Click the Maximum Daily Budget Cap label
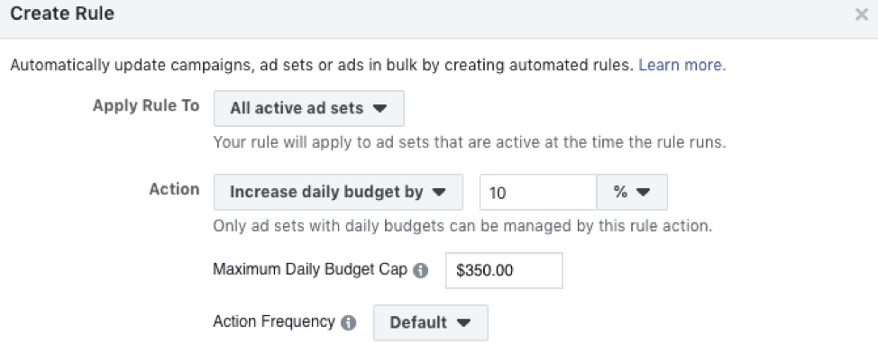878x352 pixels. [x=310, y=269]
